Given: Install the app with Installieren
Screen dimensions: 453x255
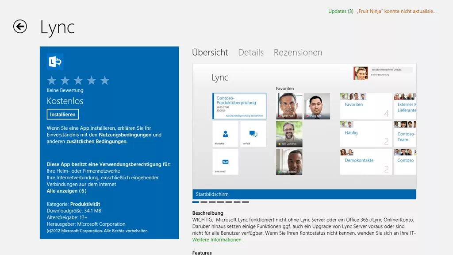Looking at the screenshot, I should tap(63, 114).
